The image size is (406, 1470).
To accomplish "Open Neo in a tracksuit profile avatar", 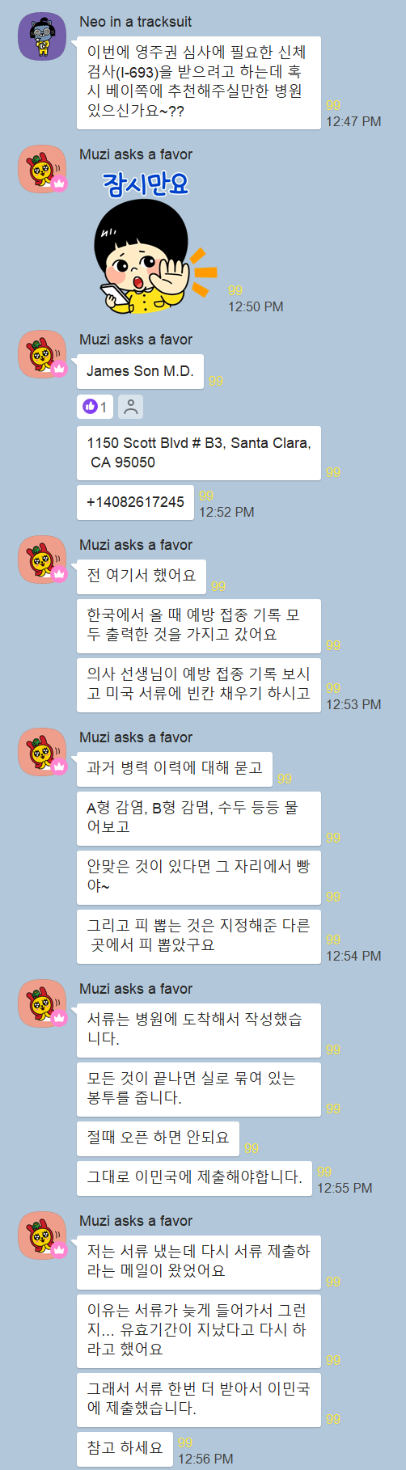I will pos(42,36).
